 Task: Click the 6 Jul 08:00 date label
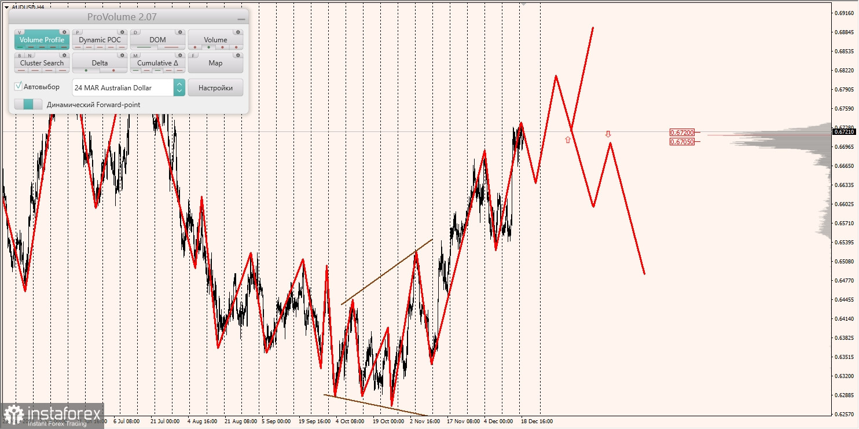coord(126,421)
